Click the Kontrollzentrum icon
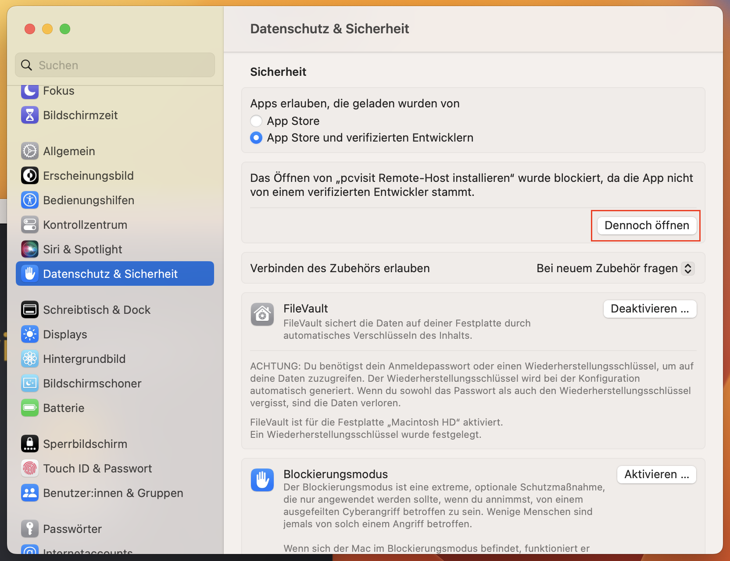This screenshot has height=561, width=730. pos(30,225)
